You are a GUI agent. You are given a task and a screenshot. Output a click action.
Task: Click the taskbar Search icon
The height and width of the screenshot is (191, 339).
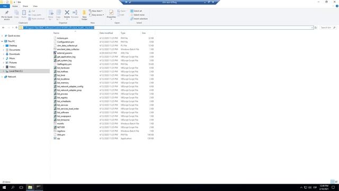13,187
